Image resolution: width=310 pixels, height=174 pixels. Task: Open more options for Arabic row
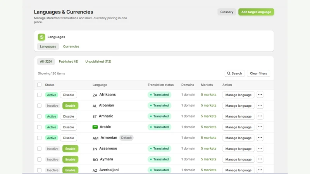(x=260, y=127)
